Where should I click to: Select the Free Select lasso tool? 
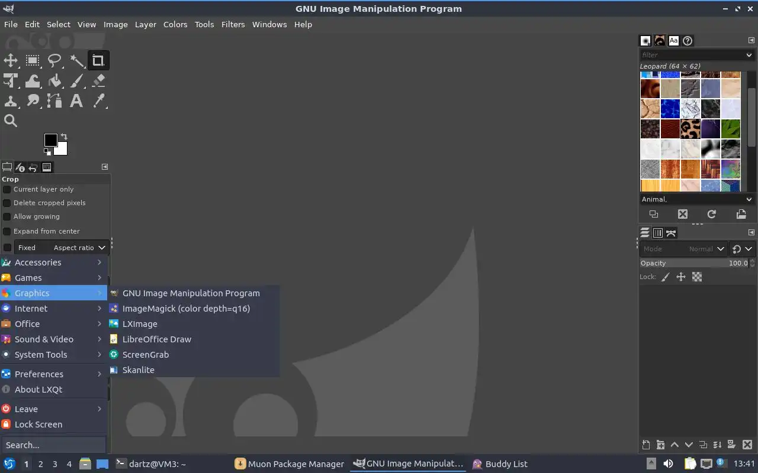click(x=54, y=60)
